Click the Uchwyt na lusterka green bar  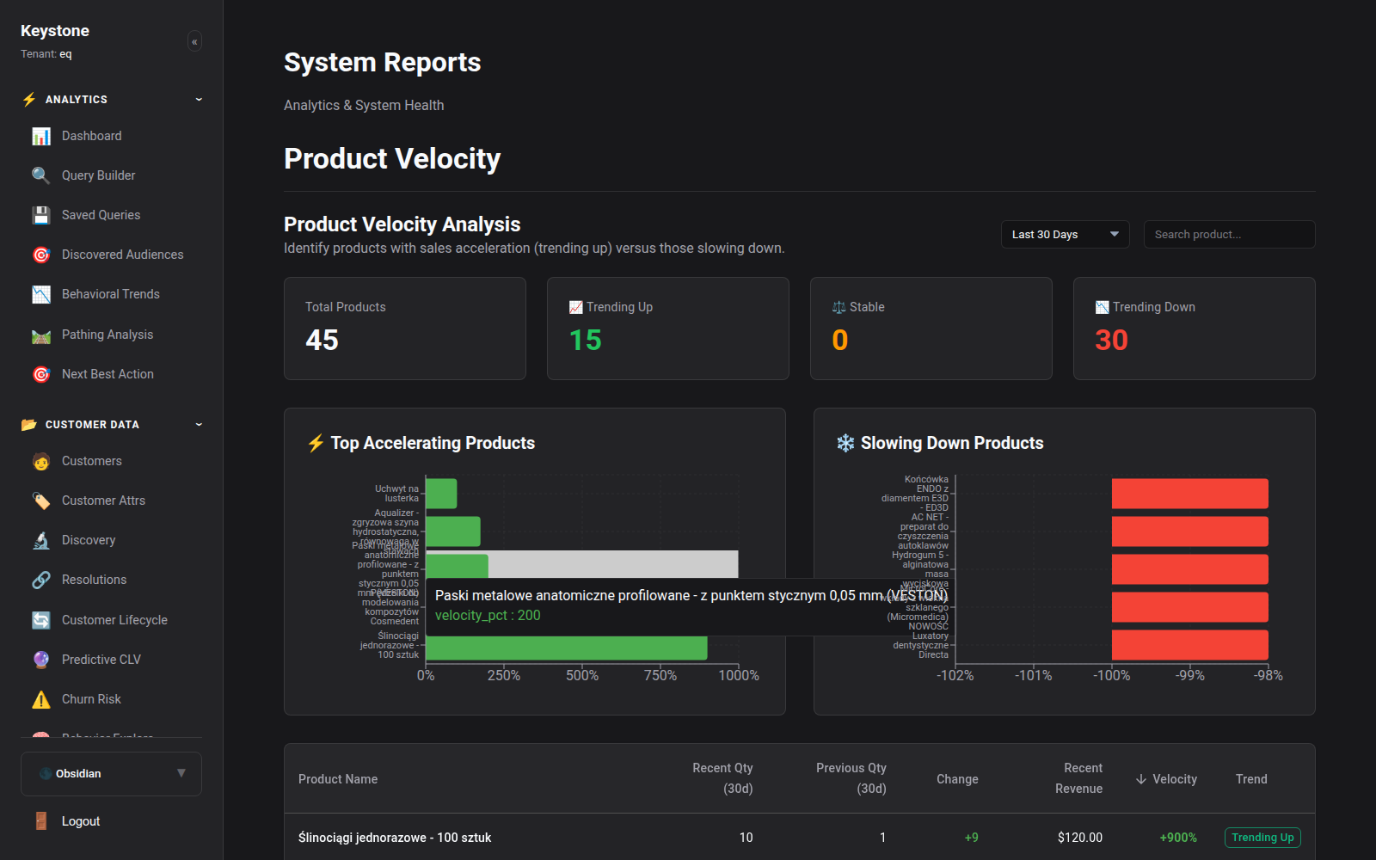(x=441, y=494)
